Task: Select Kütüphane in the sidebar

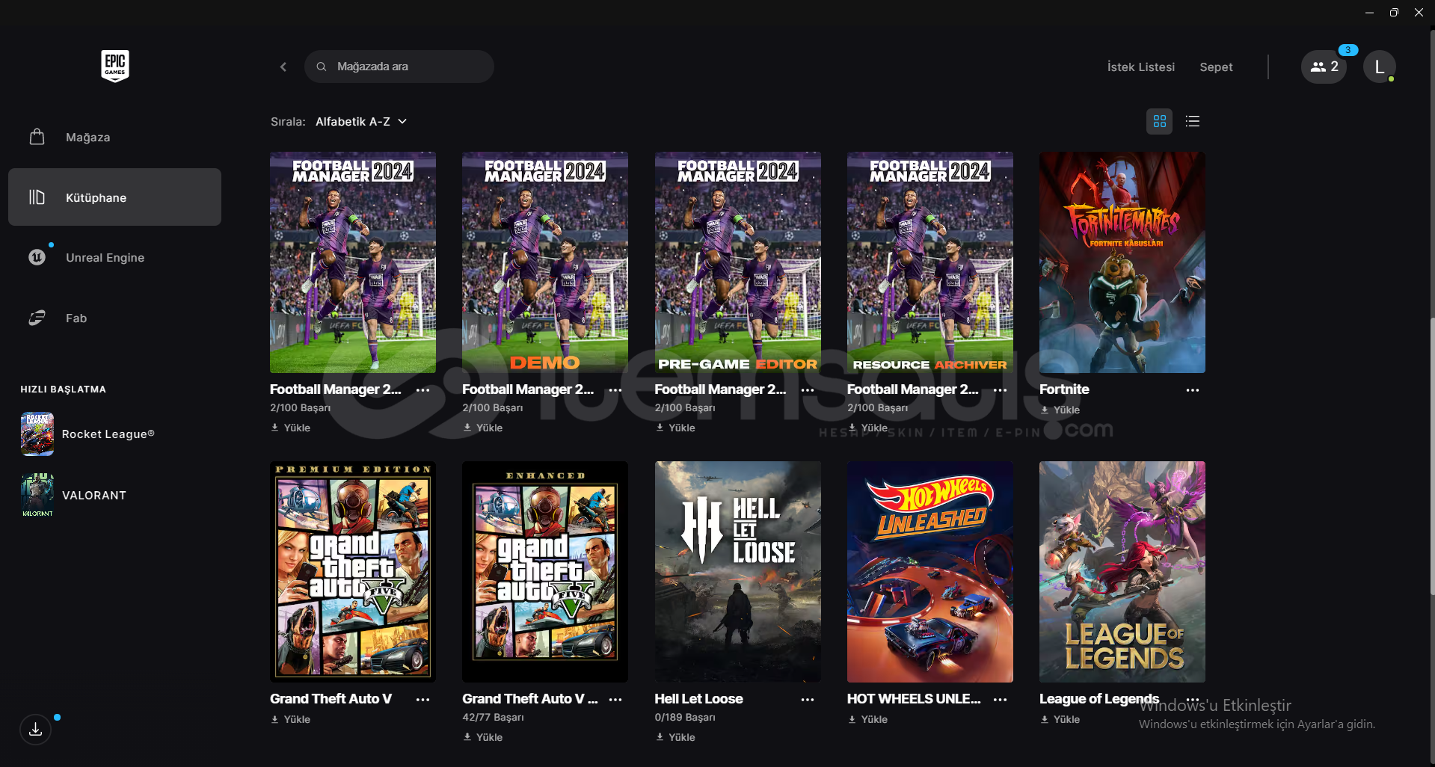Action: [x=114, y=197]
